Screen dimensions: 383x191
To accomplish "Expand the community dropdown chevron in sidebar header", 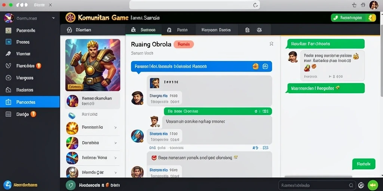I will point(53,18).
